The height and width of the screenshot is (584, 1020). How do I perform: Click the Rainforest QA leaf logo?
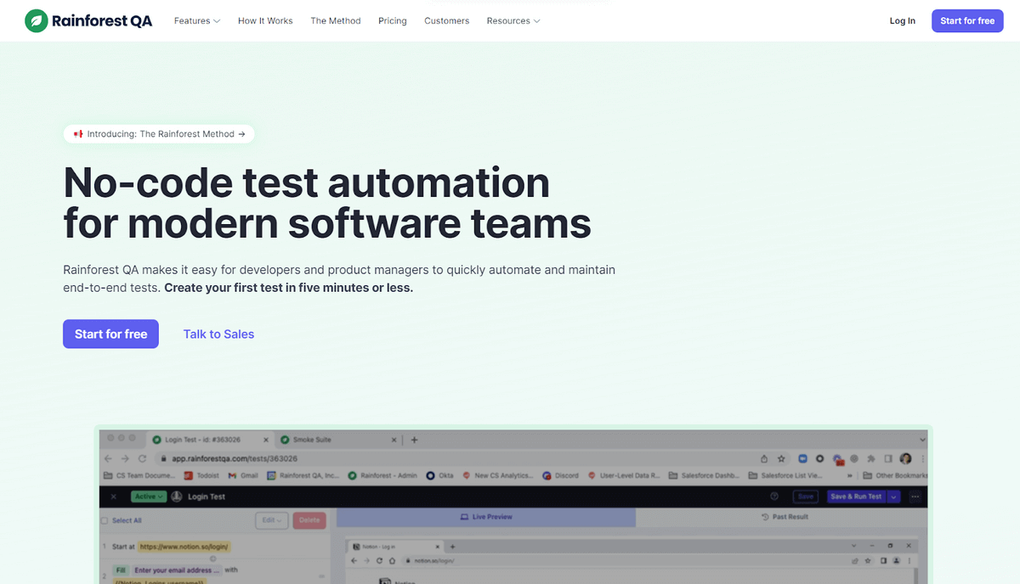point(36,21)
